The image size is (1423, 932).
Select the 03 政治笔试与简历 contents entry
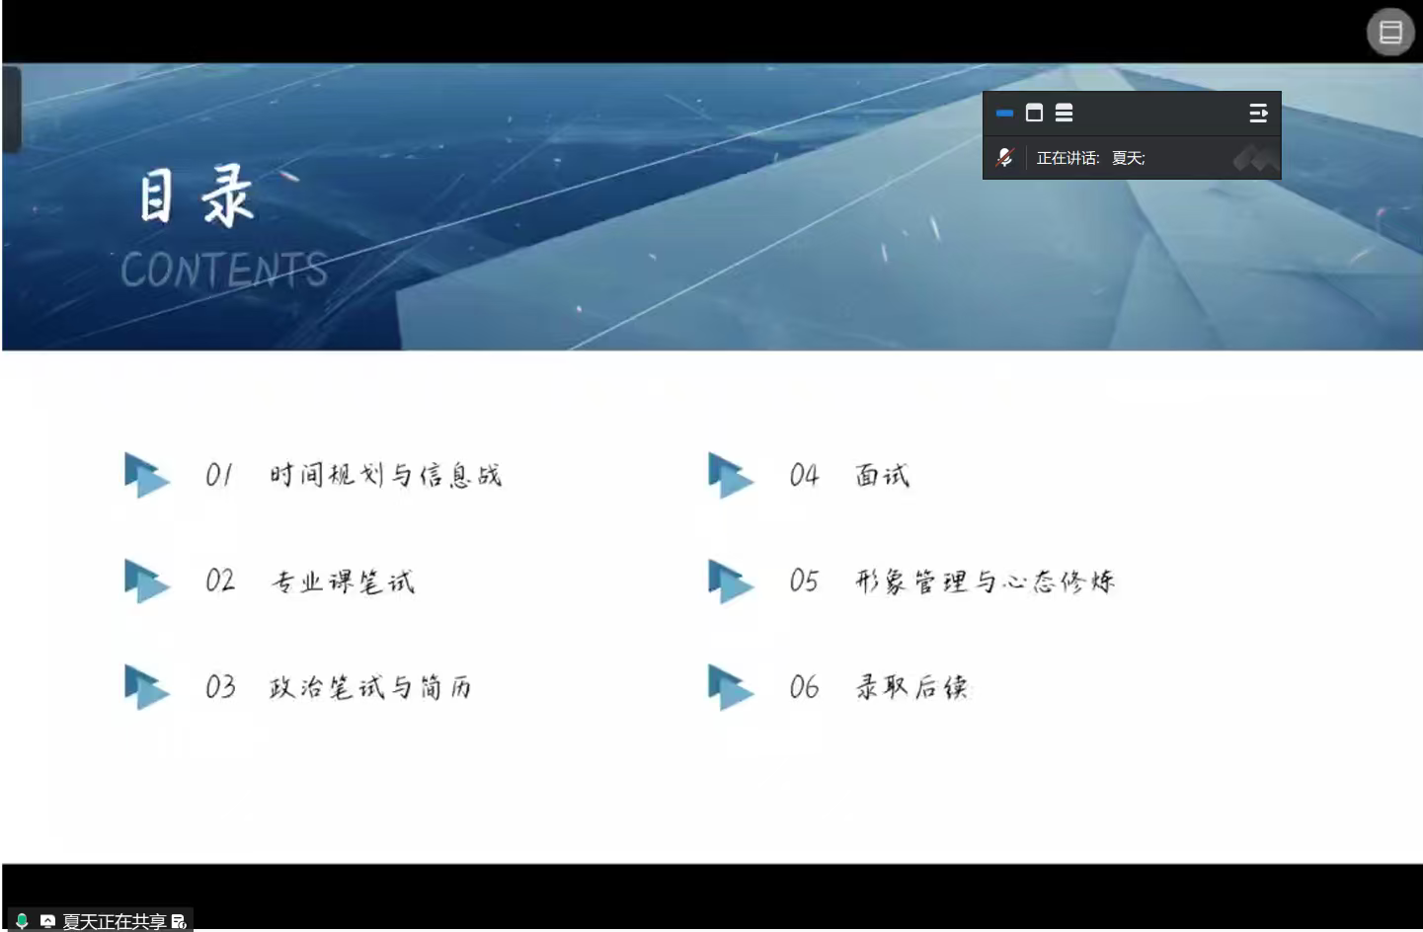tap(369, 687)
